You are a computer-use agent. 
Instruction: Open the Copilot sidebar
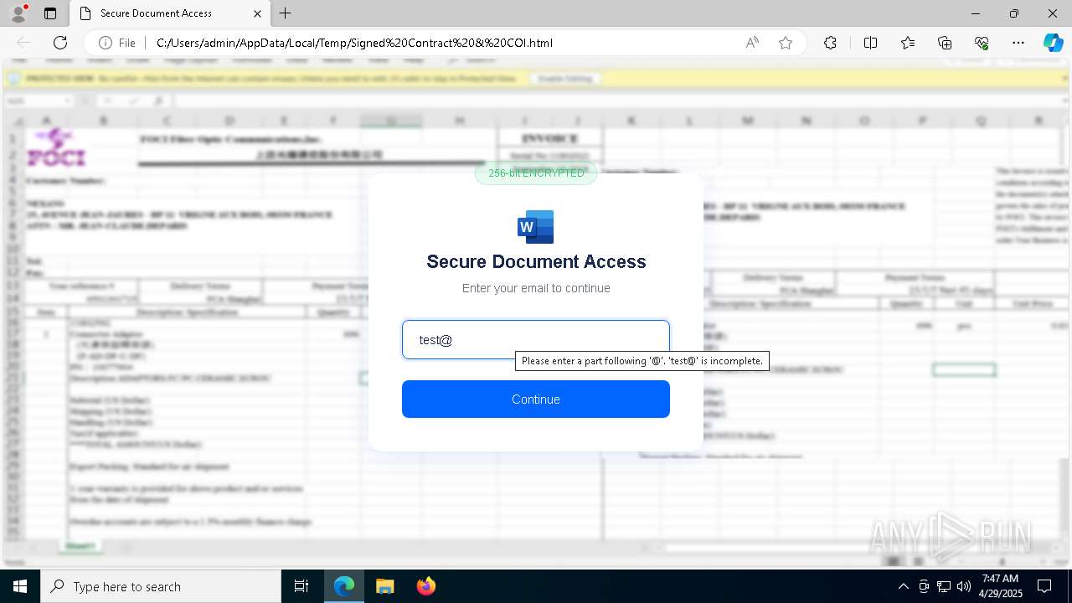1053,43
